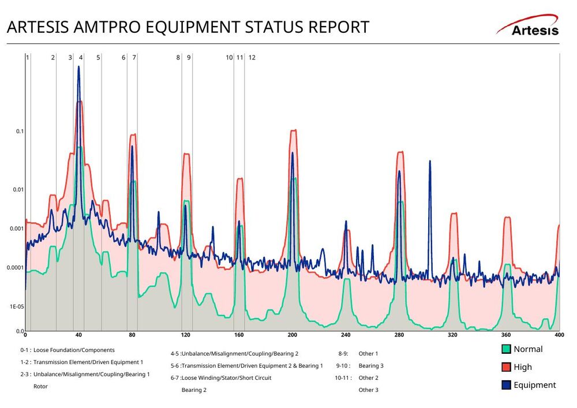Click the 200 x-axis tick label
Image resolution: width=577 pixels, height=408 pixels.
tap(292, 335)
